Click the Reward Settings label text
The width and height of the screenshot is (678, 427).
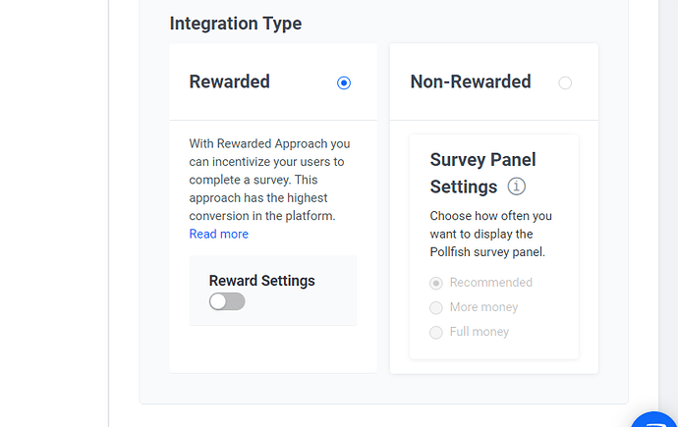pyautogui.click(x=261, y=281)
